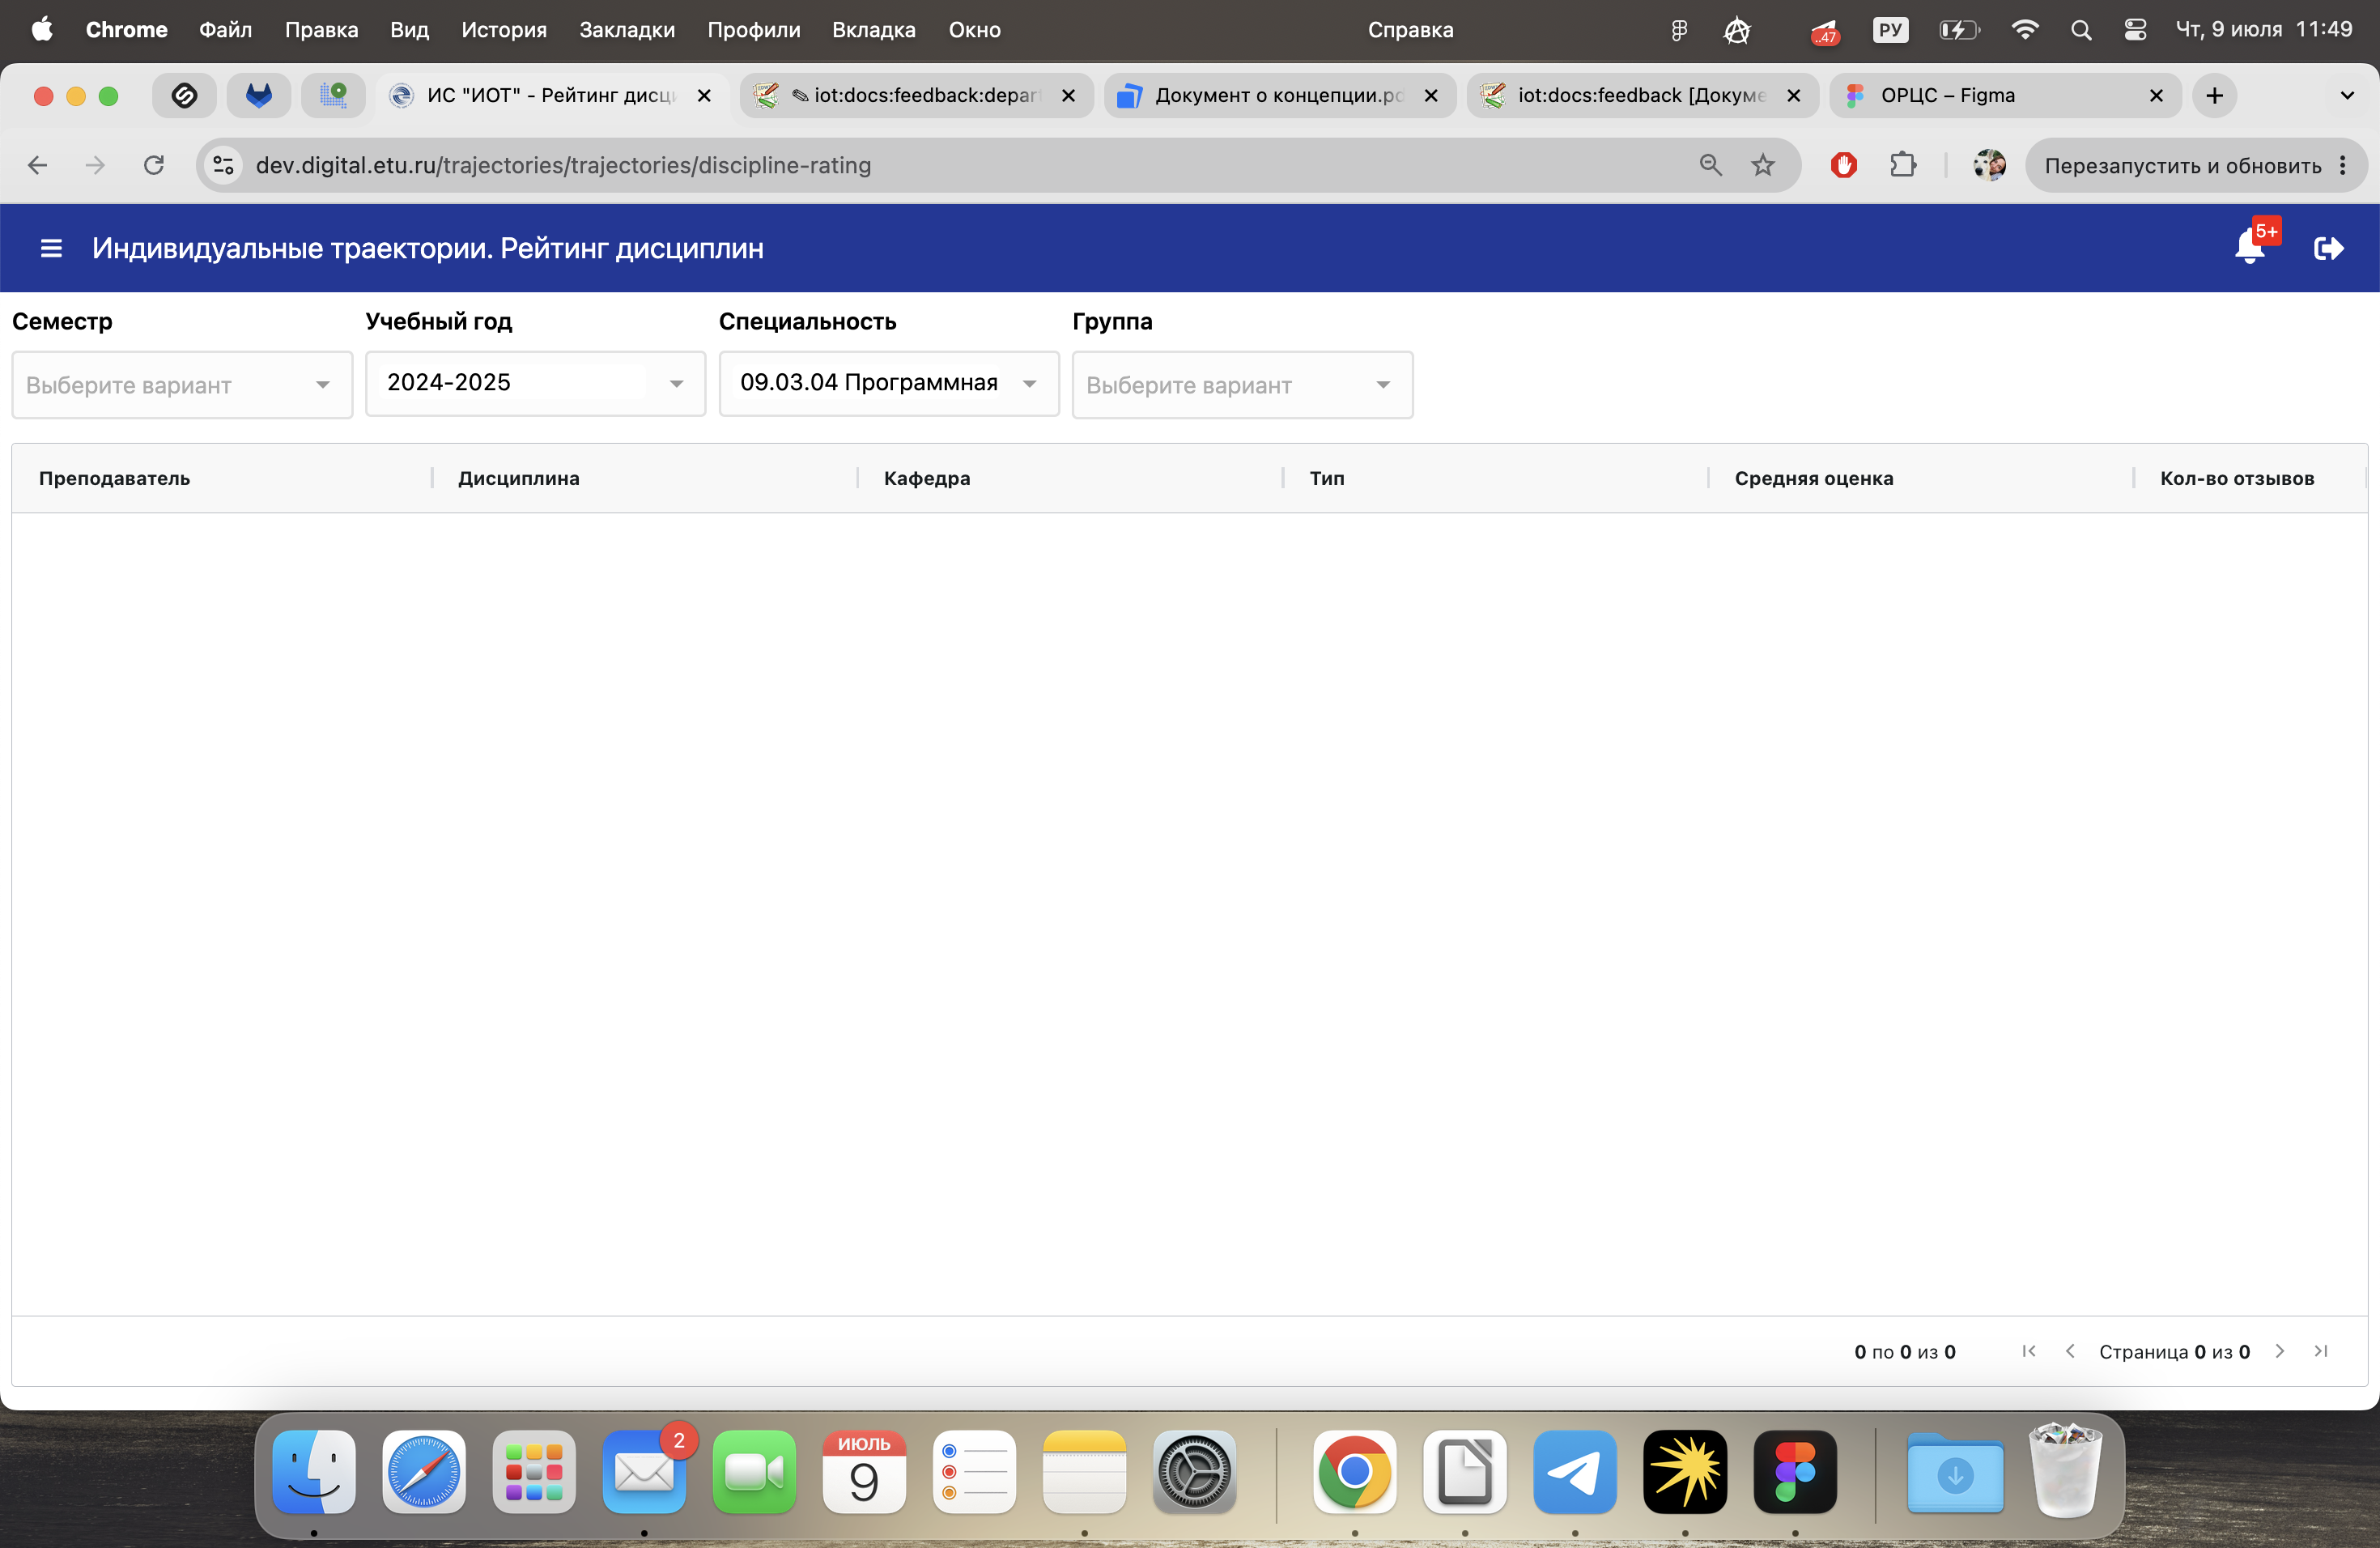Image resolution: width=2380 pixels, height=1548 pixels.
Task: Click the logout icon in header
Action: click(2328, 248)
